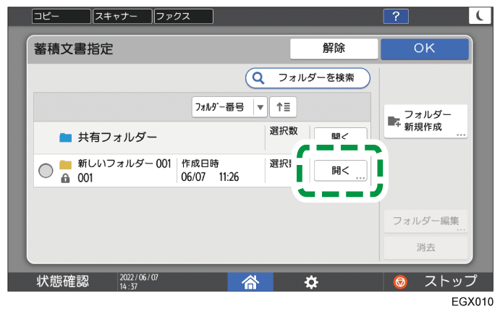Toggle ascending sort order icon

(x=283, y=107)
